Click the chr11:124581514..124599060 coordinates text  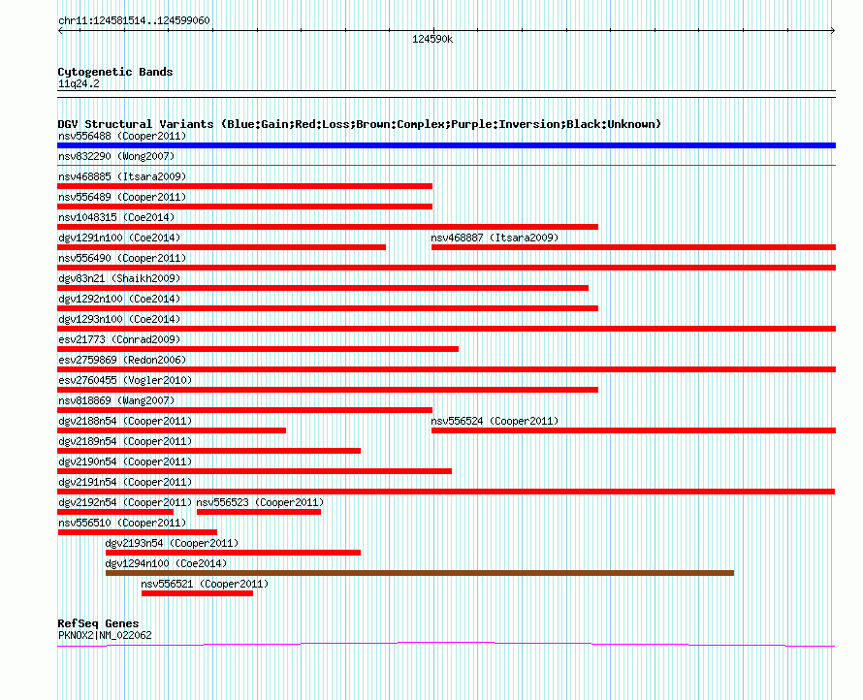coord(134,21)
